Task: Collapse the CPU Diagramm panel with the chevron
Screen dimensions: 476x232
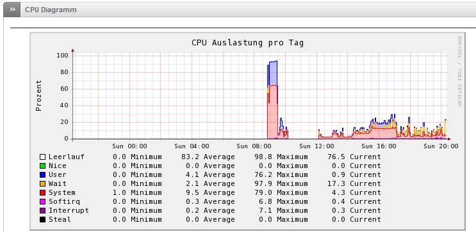Action: [12, 10]
